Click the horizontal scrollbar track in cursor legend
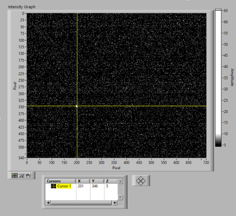This screenshot has width=236, height=216. [81, 202]
